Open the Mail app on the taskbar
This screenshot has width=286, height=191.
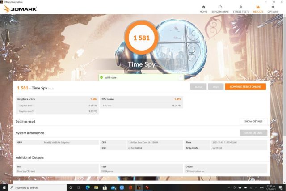[113, 187]
